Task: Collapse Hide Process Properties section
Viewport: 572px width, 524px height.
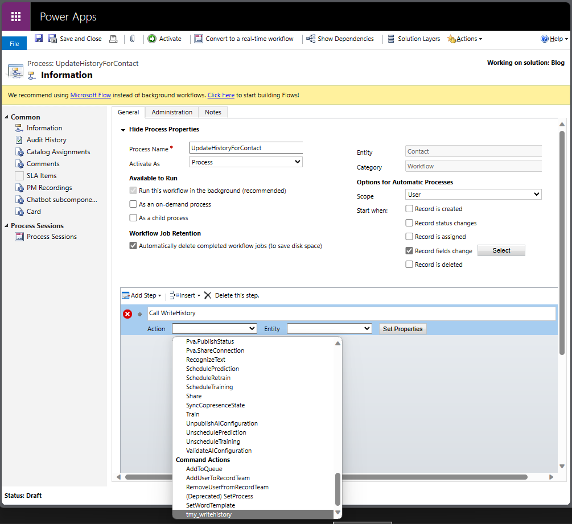Action: pyautogui.click(x=124, y=130)
